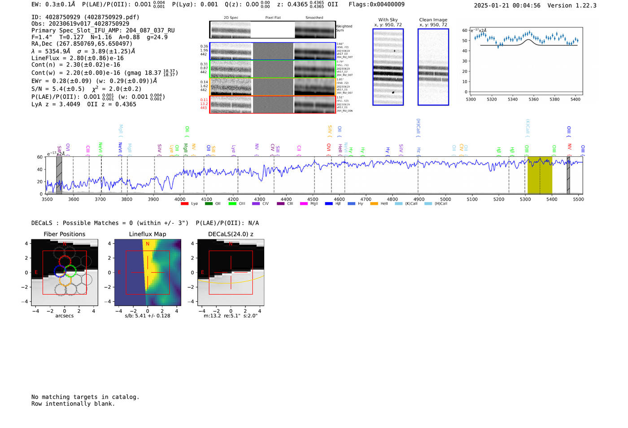Open the Weighted Sum 2D spectrum strip
The image size is (628, 428).
click(273, 30)
